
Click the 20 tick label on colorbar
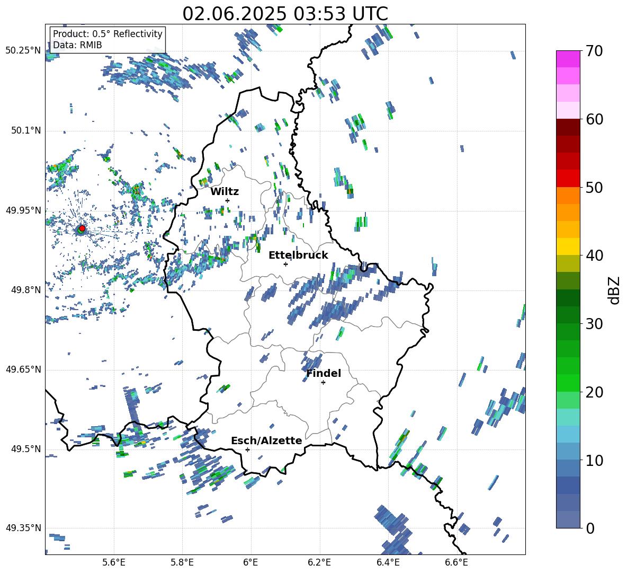tap(594, 392)
